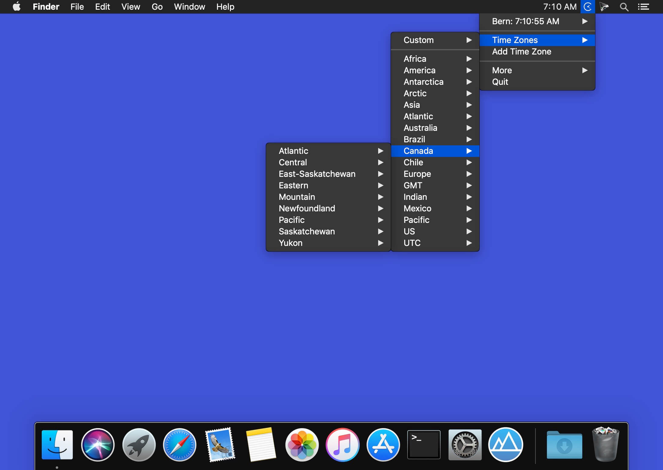Open iTunes music icon in dock
Viewport: 663px width, 470px height.
(342, 445)
